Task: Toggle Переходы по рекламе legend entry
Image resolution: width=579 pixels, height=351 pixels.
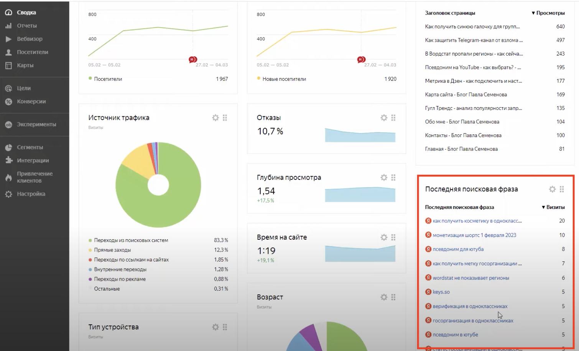Action: [120, 279]
